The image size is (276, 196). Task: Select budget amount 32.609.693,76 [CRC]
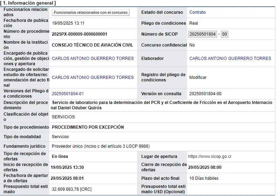coord(72,189)
